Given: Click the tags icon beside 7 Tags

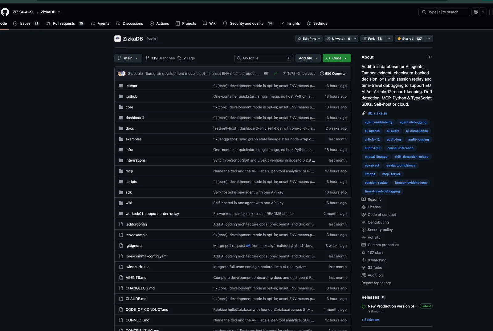Looking at the screenshot, I should click(179, 58).
